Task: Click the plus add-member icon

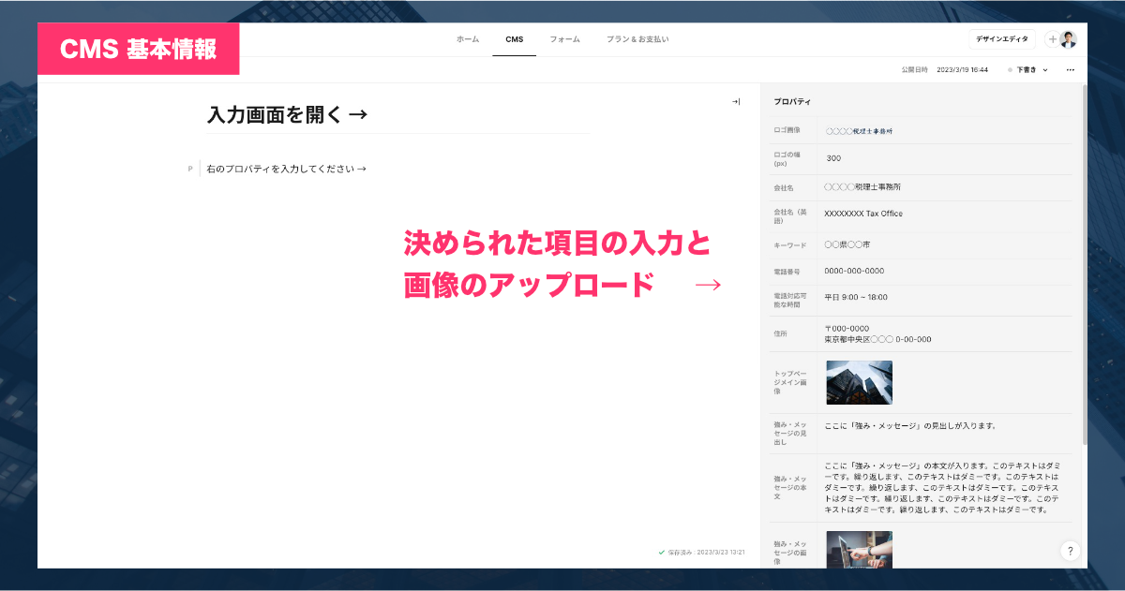Action: pyautogui.click(x=1053, y=39)
